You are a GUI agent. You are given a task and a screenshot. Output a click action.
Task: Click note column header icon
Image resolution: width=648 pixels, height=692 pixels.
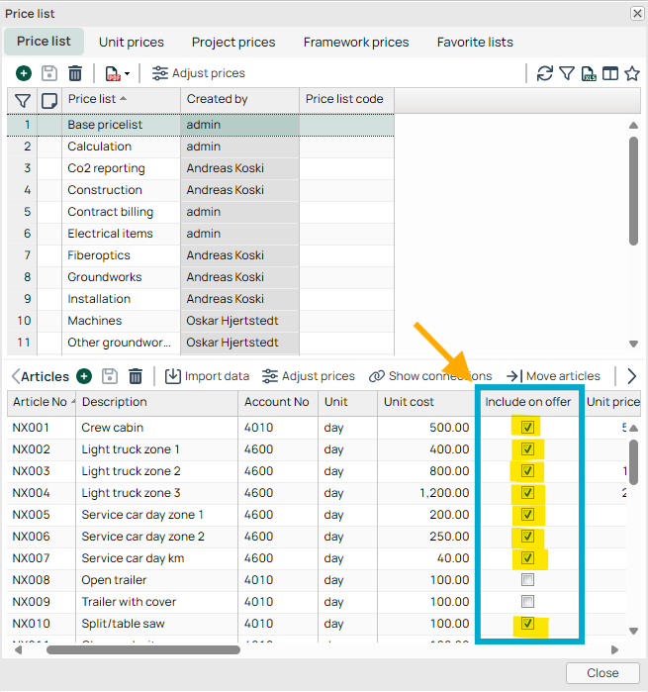(x=48, y=101)
